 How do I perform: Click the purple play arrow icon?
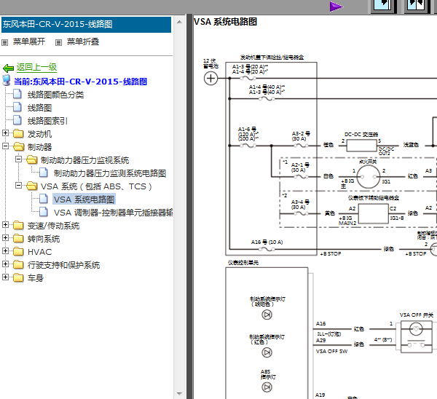(x=336, y=7)
